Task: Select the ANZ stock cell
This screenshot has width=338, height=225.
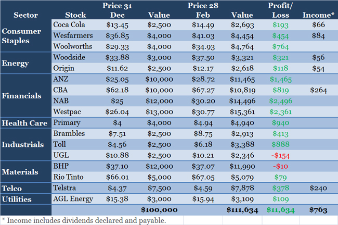Action: coord(60,79)
